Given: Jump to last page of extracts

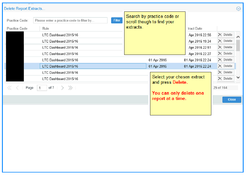Looking at the screenshot, I should click(x=70, y=88).
